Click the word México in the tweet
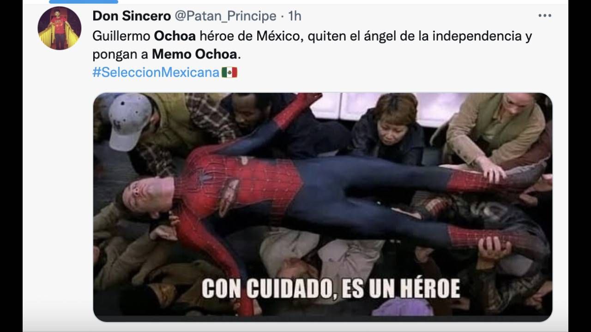Image resolution: width=591 pixels, height=332 pixels. [279, 36]
